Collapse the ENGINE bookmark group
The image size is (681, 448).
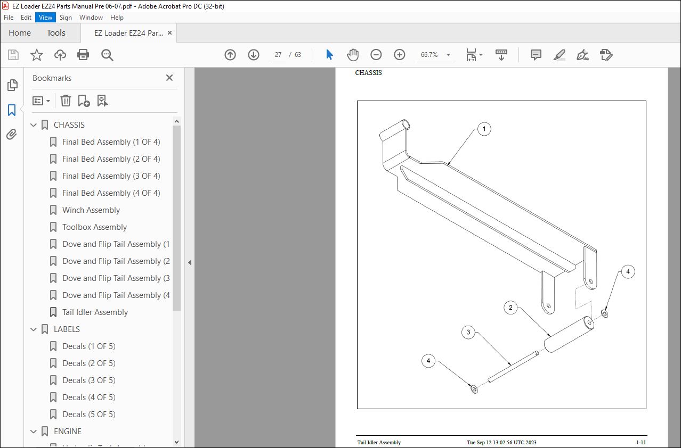point(34,432)
